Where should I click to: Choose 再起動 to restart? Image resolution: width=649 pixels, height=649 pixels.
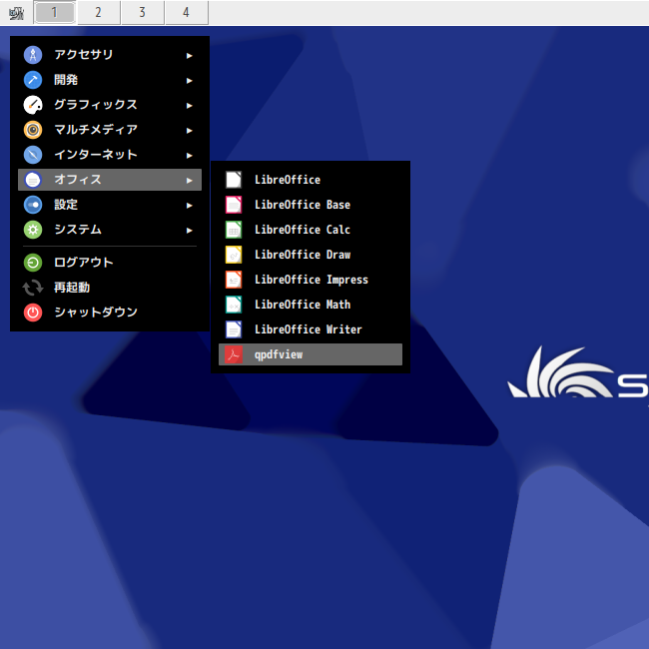point(110,288)
